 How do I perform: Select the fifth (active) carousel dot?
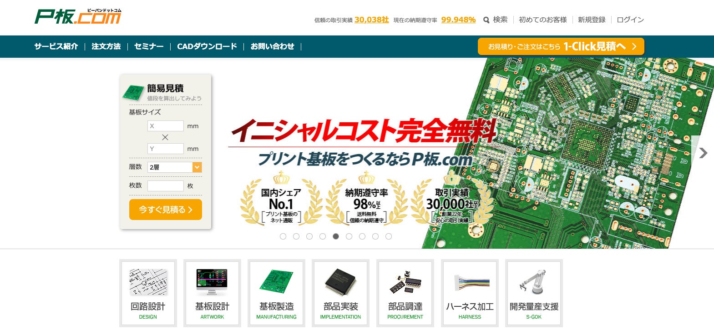[336, 236]
